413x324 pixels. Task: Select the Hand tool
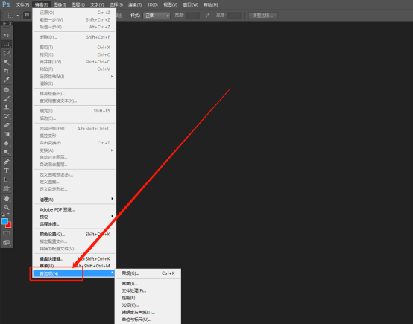coord(6,198)
